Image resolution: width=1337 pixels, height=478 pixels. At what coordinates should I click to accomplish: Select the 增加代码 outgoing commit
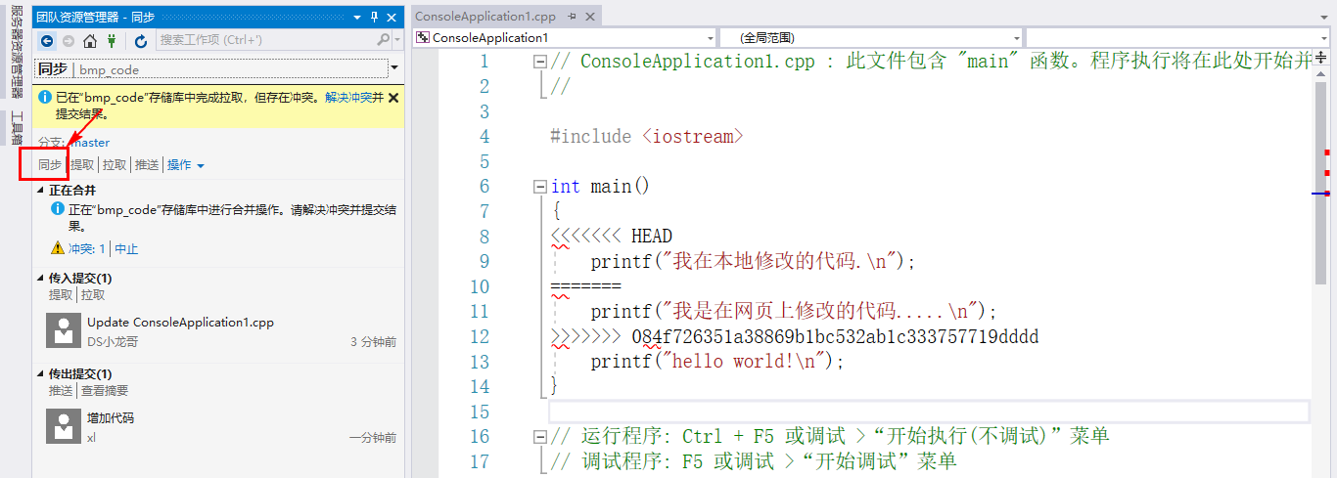(x=220, y=427)
